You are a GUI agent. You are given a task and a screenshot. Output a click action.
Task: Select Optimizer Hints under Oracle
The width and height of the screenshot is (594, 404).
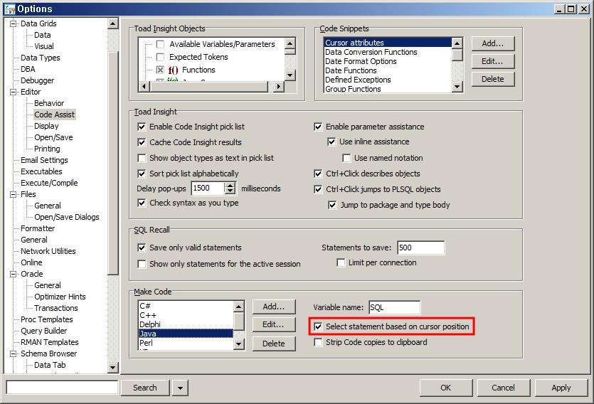click(60, 297)
